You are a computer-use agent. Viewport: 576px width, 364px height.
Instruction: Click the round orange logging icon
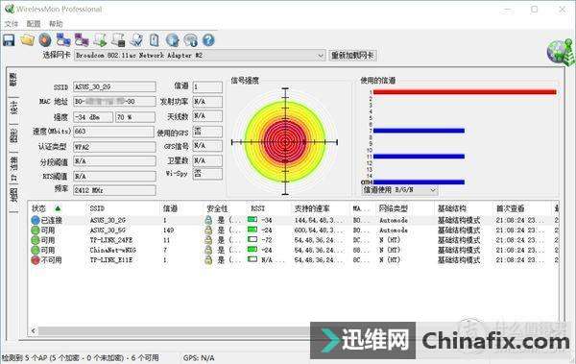(45, 39)
